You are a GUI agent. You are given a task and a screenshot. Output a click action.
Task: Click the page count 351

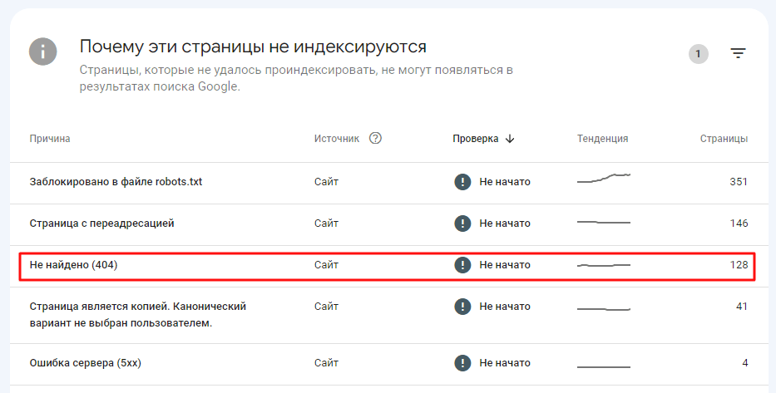[x=739, y=182]
